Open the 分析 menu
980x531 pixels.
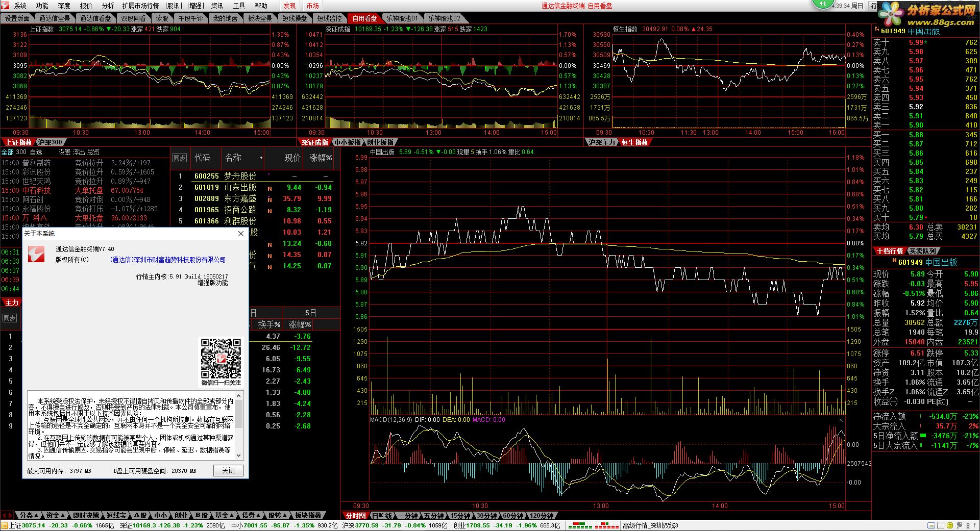click(x=108, y=6)
